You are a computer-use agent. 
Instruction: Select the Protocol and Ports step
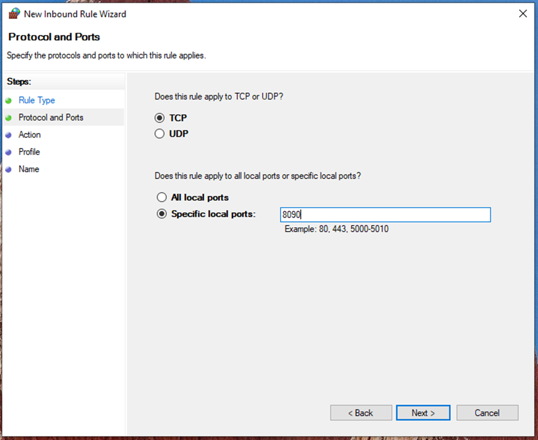point(51,117)
